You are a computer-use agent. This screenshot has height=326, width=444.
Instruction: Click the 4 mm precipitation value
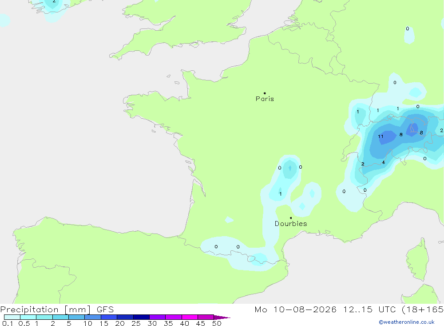click(x=384, y=163)
